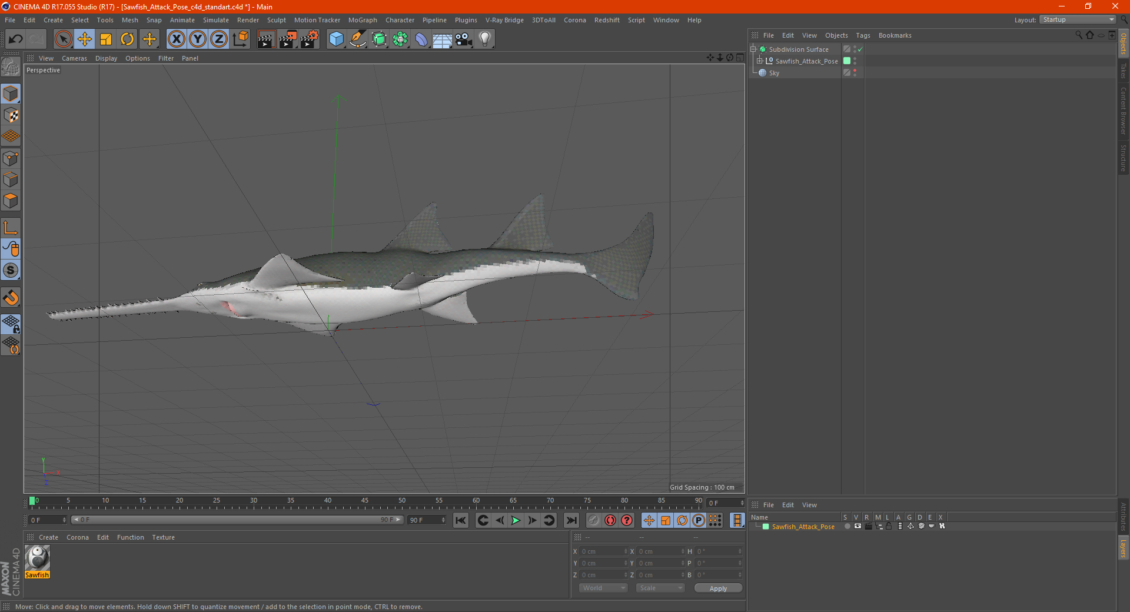This screenshot has height=612, width=1130.
Task: Open material manager Texture menu
Action: coord(163,537)
